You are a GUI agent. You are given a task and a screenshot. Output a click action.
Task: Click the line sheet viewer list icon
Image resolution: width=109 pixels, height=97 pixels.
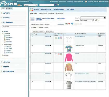tap(33, 19)
